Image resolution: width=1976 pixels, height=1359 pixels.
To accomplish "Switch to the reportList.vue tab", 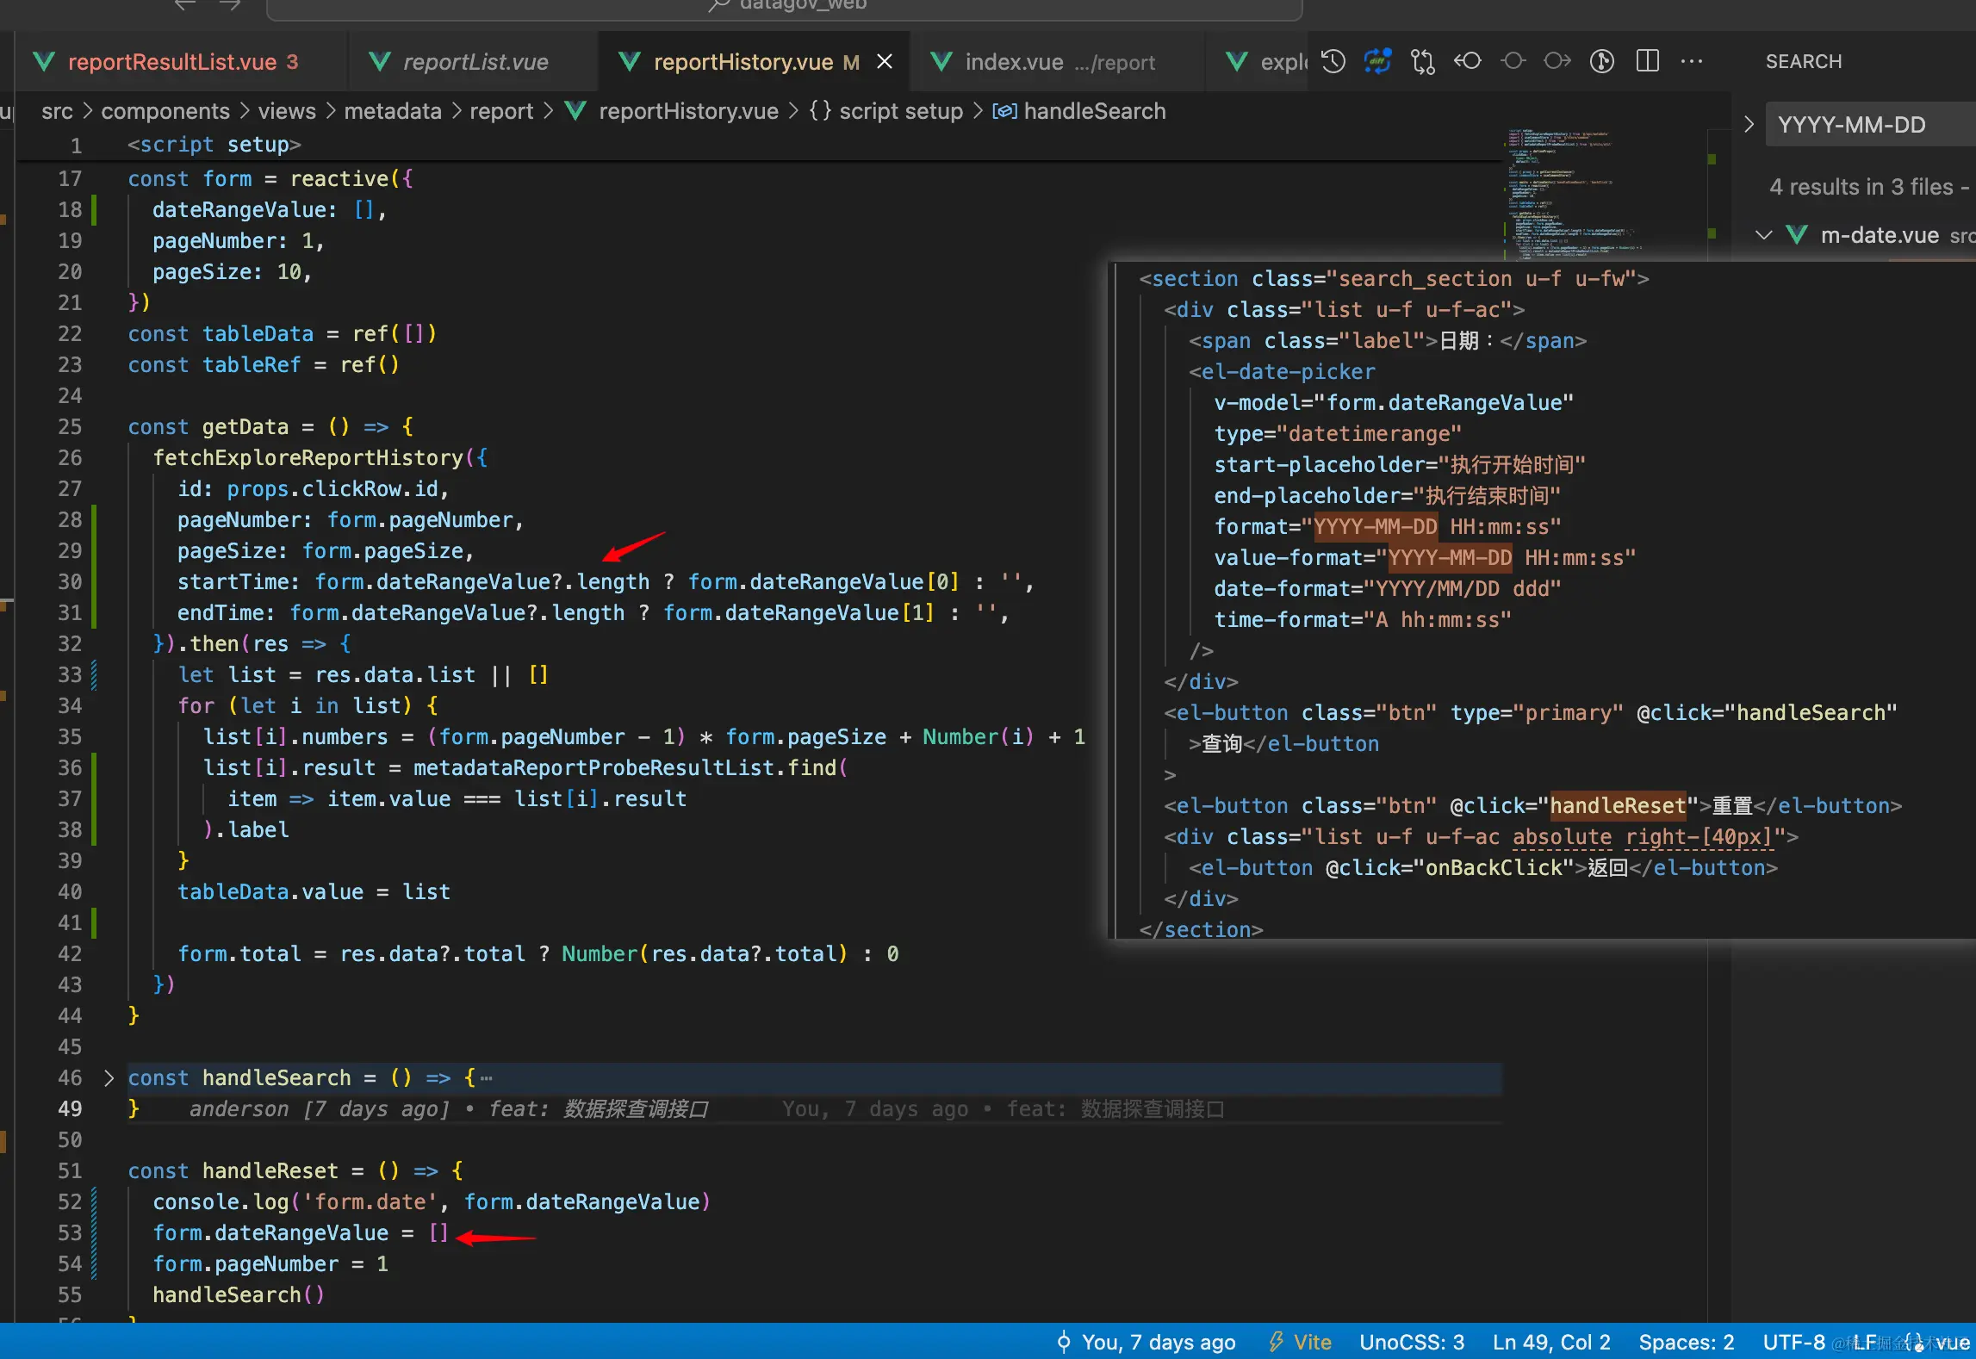I will (475, 62).
